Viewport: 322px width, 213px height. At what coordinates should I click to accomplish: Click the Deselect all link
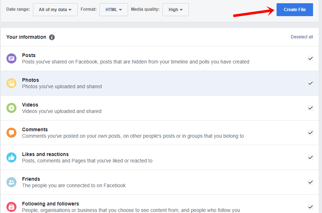point(302,37)
